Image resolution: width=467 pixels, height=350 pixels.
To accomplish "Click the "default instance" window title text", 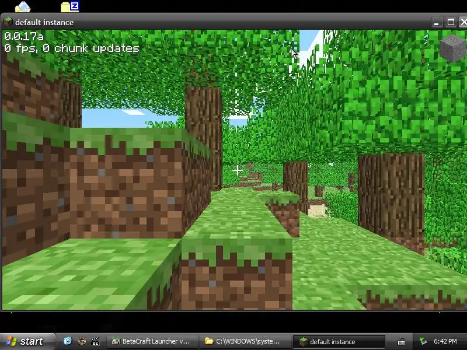I will tap(44, 22).
